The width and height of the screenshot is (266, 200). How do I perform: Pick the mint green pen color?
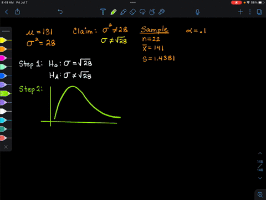[6, 67]
